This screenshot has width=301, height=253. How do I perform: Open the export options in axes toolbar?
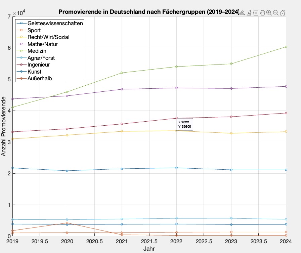242,13
